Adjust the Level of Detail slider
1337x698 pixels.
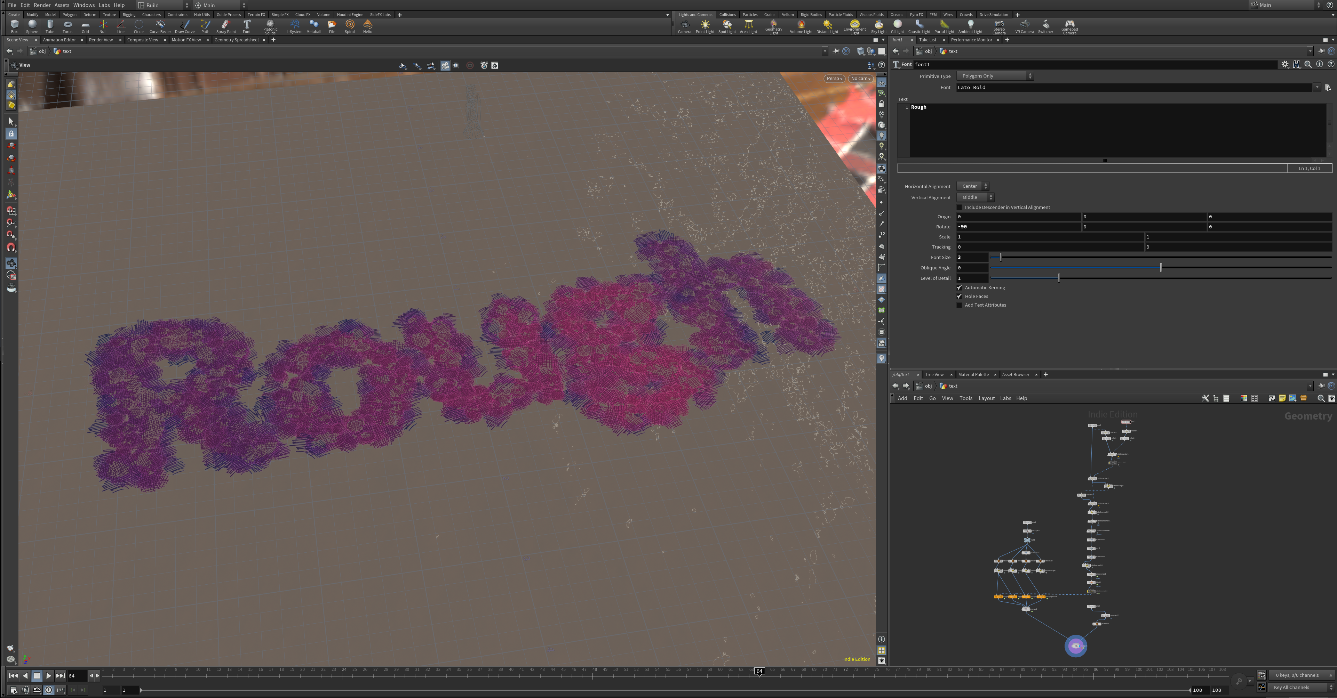pos(1161,278)
